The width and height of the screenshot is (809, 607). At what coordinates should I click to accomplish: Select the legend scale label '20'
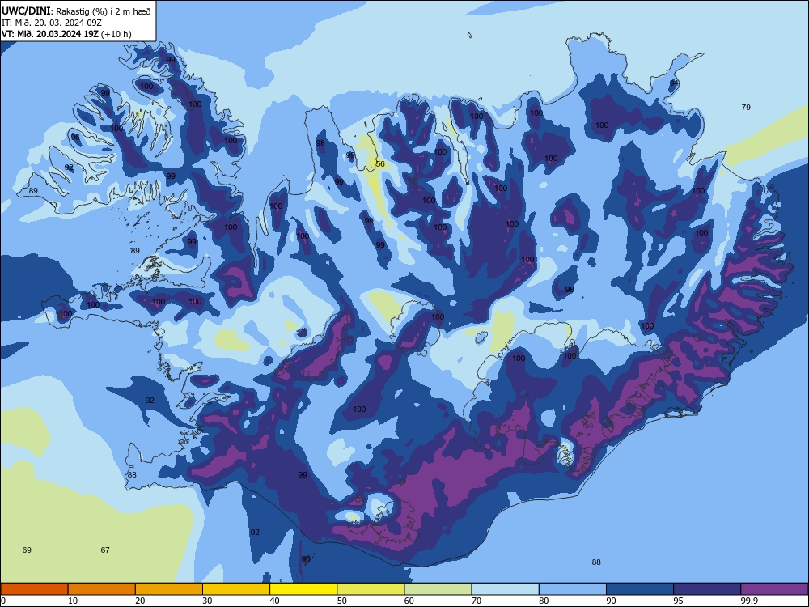point(140,601)
